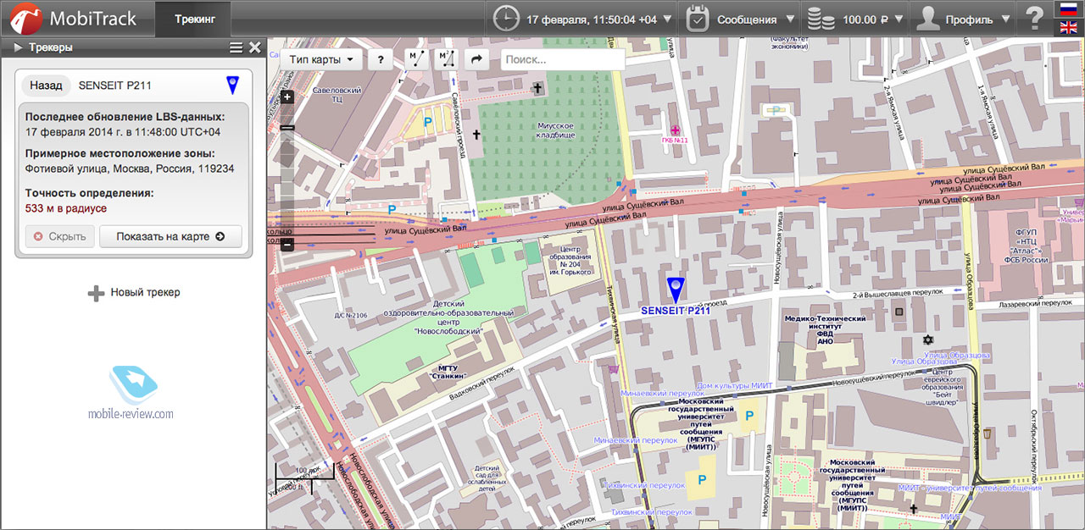Click blue tracker pin in SENSEIT P211 card
The width and height of the screenshot is (1085, 530).
click(x=232, y=85)
